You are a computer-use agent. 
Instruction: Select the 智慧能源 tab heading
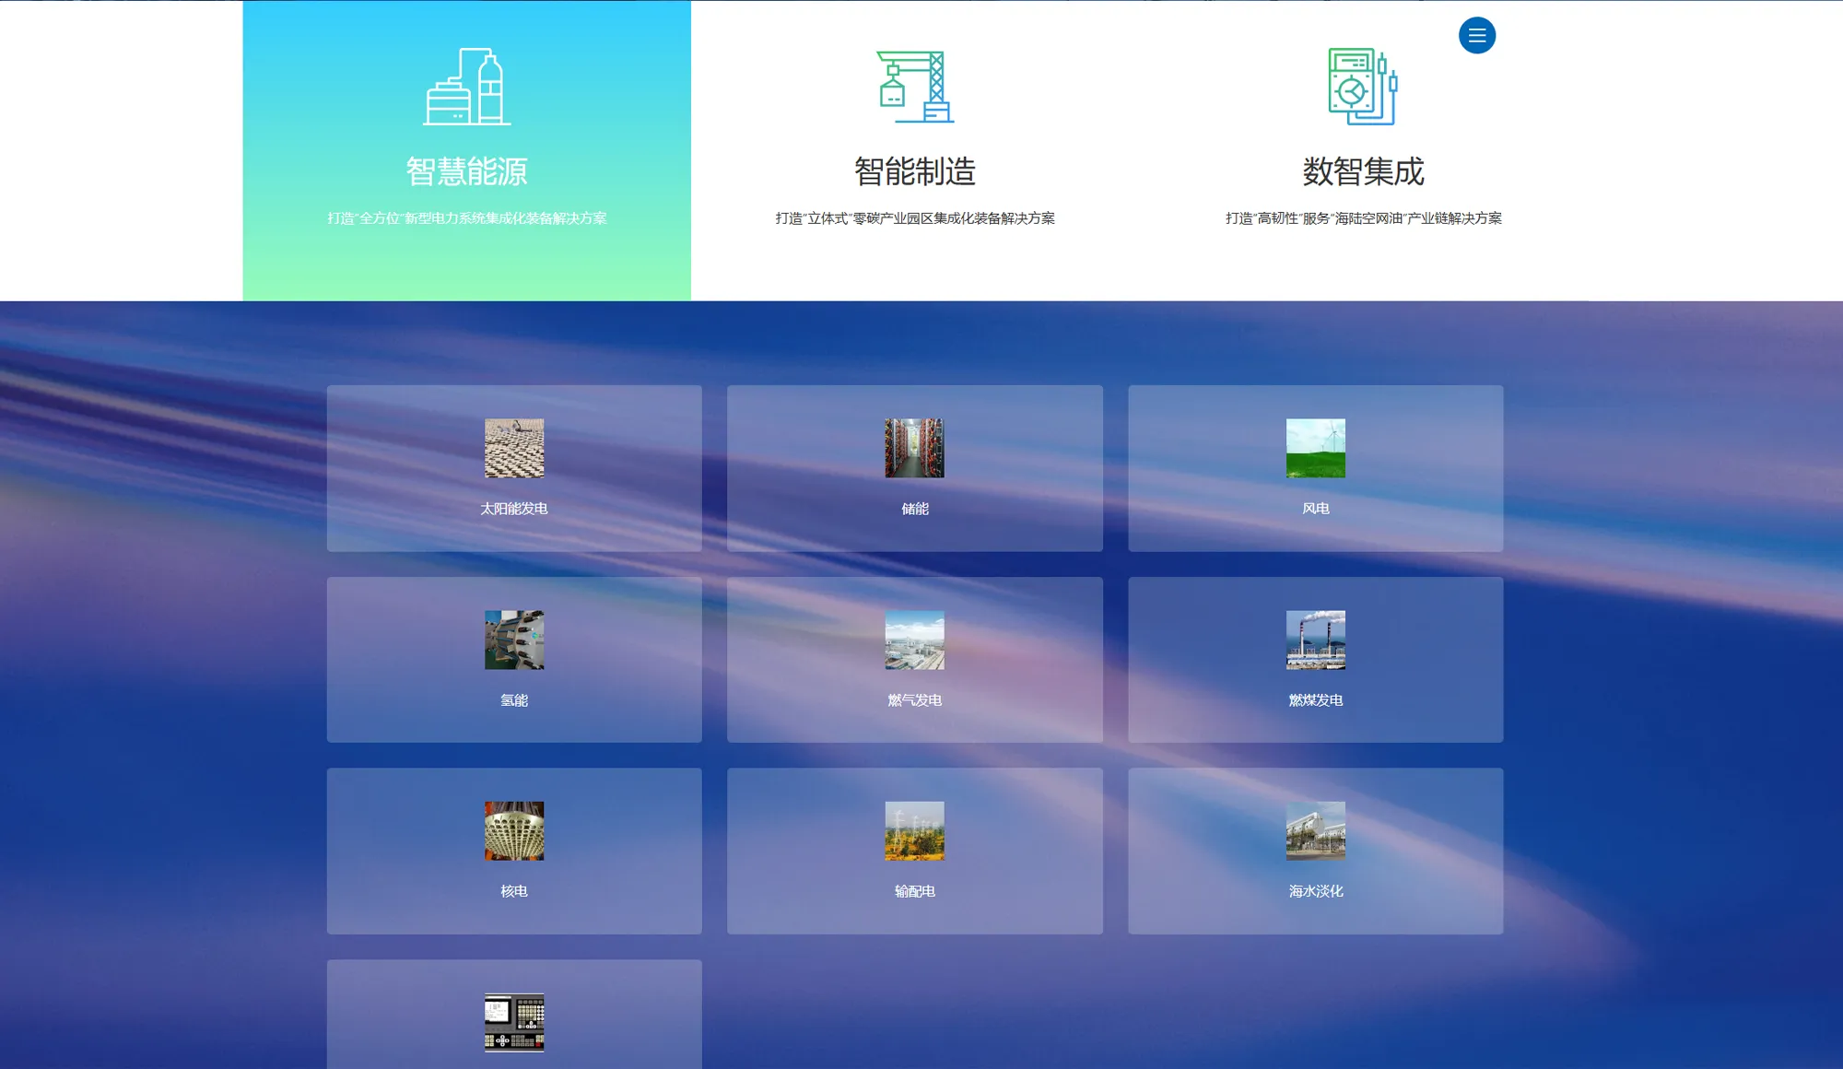point(466,171)
